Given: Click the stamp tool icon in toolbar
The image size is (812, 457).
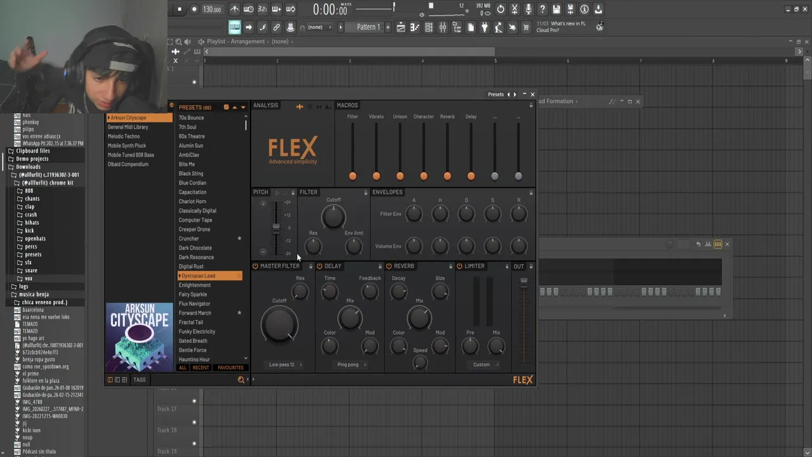Looking at the screenshot, I should click(x=291, y=27).
